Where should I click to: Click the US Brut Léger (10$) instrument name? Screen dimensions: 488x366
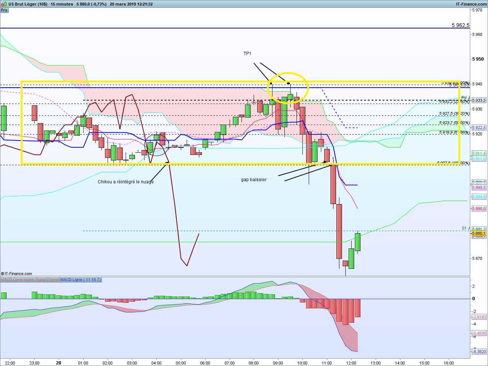point(28,4)
